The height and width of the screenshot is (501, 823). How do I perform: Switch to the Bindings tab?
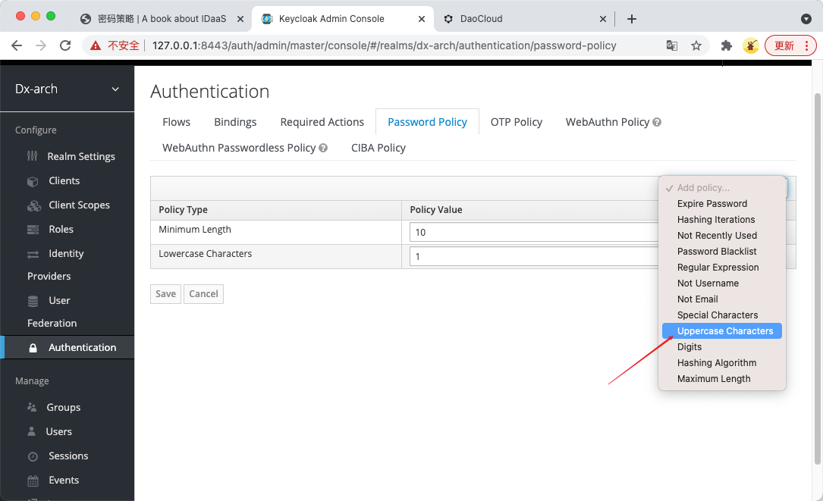pyautogui.click(x=235, y=122)
